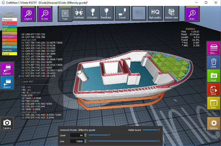Select the Type coloring mode
Viewport: 221px width, 146px height.
point(65,14)
